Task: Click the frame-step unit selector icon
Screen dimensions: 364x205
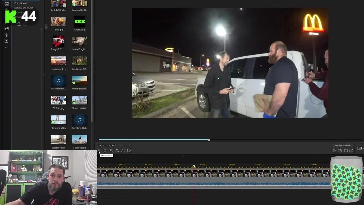Action: (117, 151)
